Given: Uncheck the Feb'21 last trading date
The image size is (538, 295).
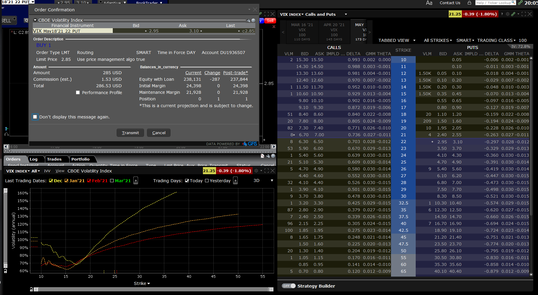Looking at the screenshot, I should pos(89,181).
